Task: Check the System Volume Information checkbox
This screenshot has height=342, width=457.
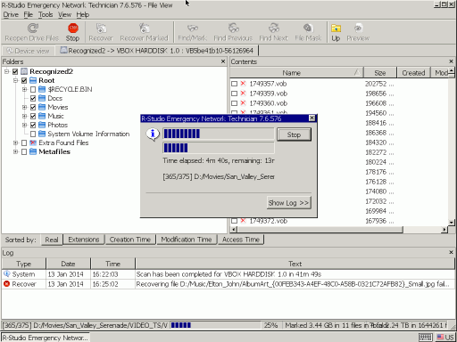Action: 33,134
